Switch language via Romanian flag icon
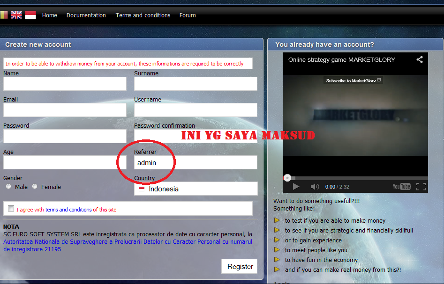Image resolution: width=444 pixels, height=284 pixels. (x=4, y=15)
